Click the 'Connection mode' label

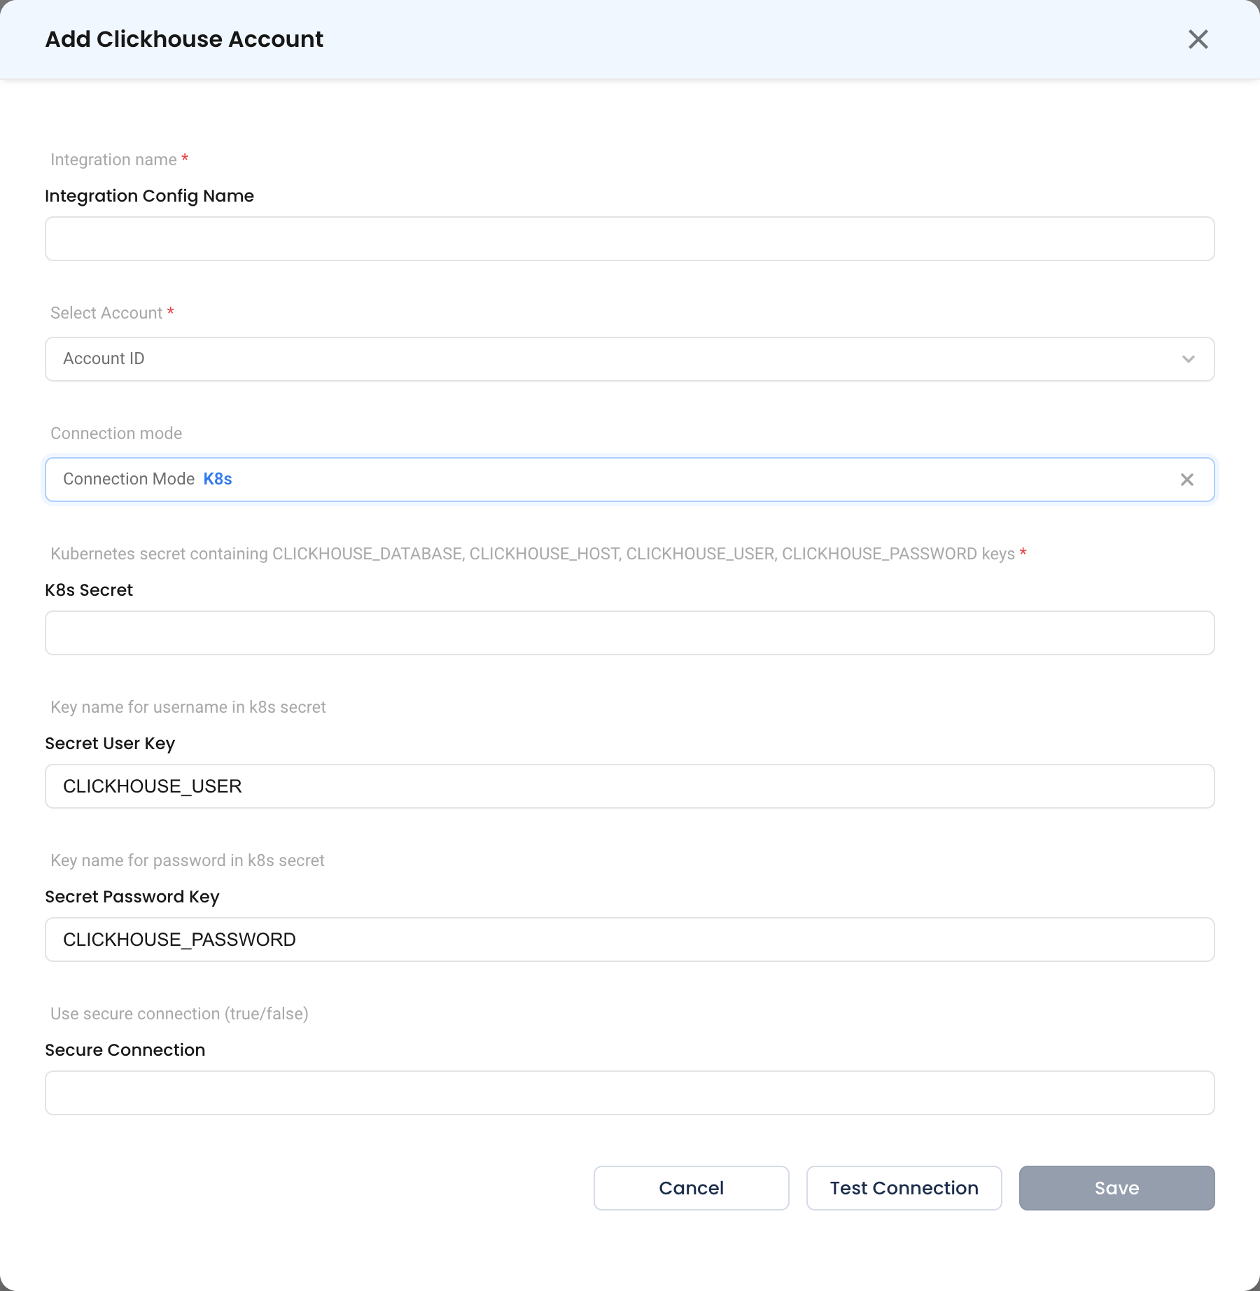[116, 433]
